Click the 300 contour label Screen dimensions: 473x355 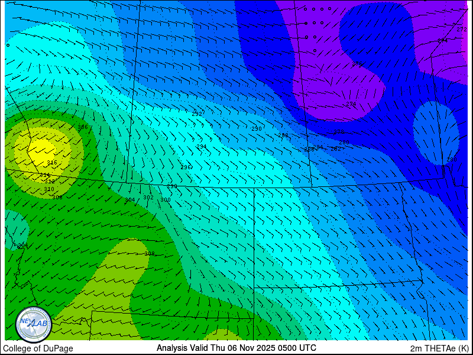[166, 200]
